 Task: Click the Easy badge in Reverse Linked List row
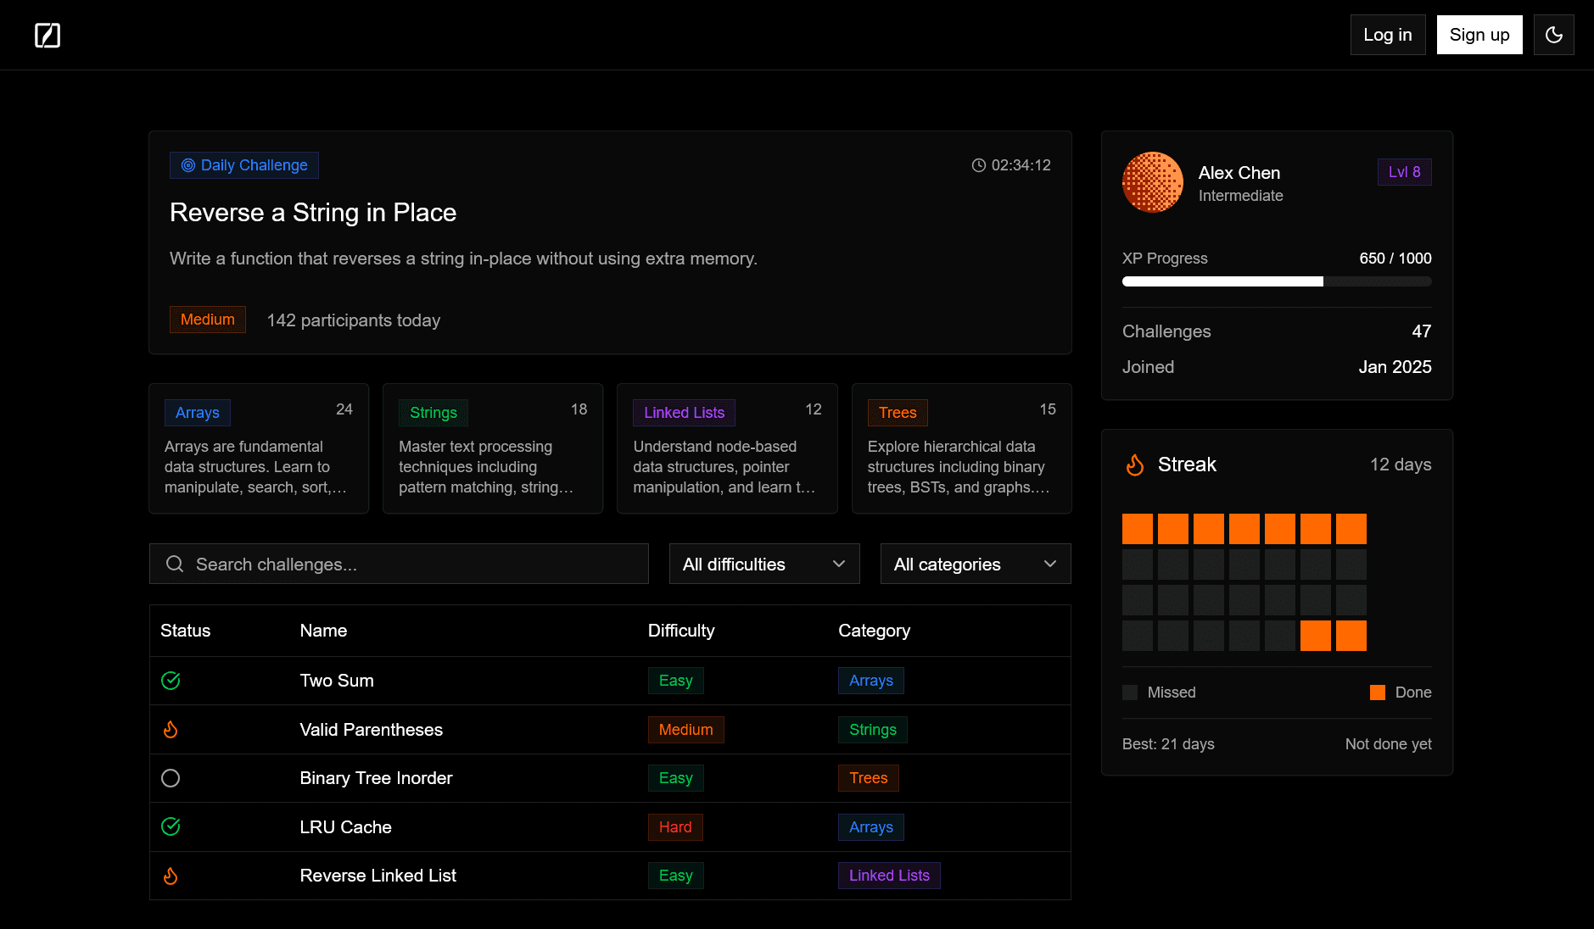[676, 876]
